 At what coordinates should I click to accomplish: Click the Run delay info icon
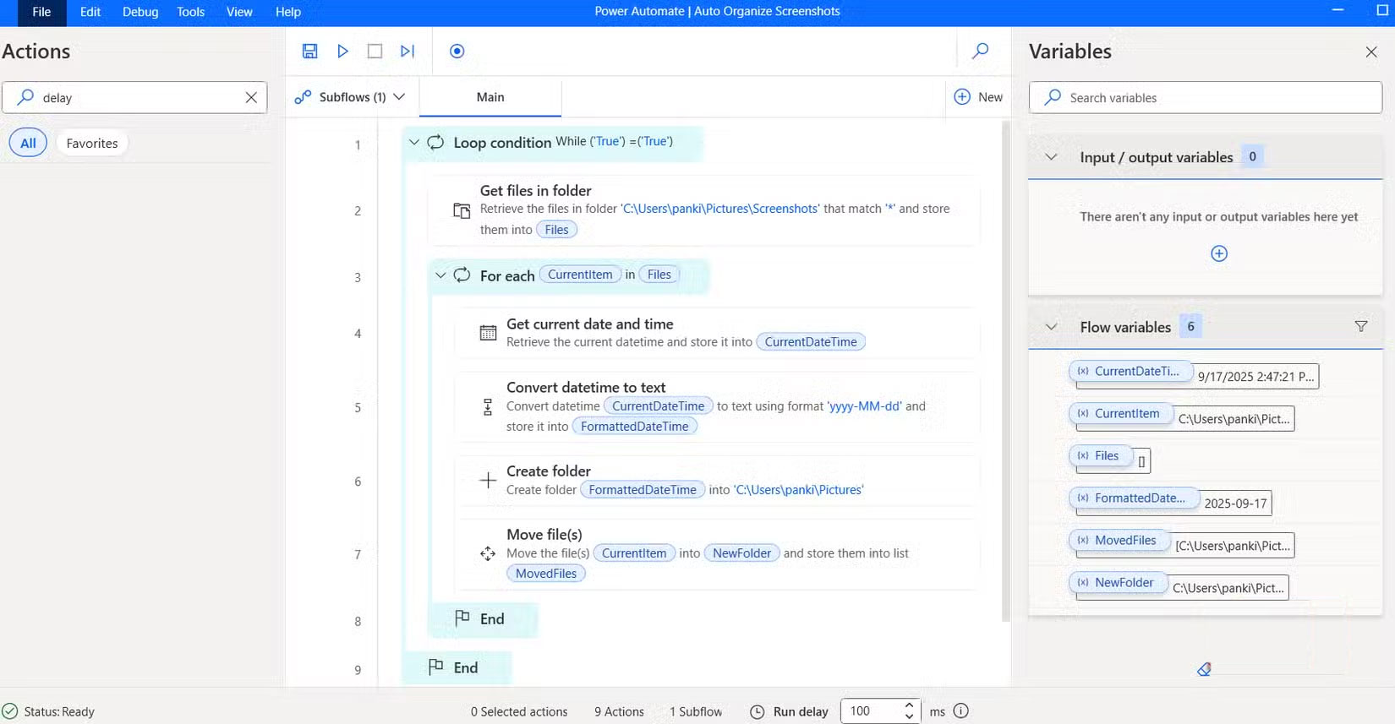coord(960,711)
